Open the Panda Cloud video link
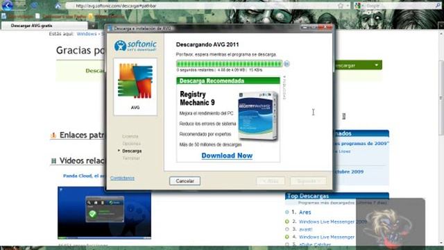This screenshot has width=444, height=250. point(84,176)
